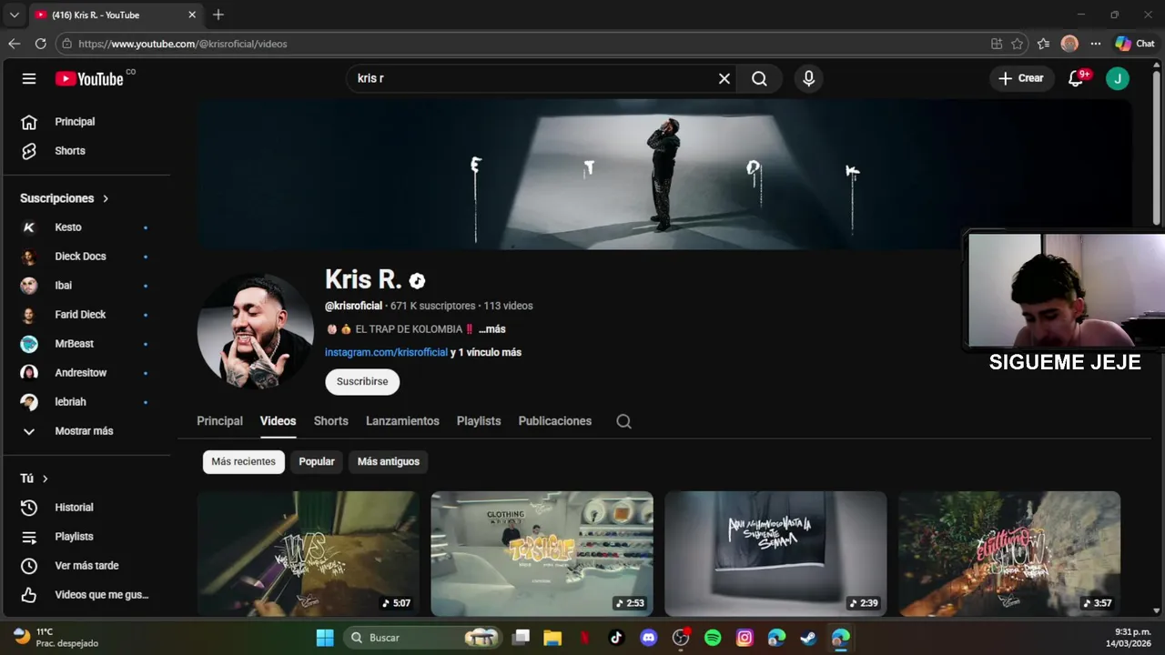Clear the search box with the X icon
This screenshot has width=1165, height=655.
724,78
